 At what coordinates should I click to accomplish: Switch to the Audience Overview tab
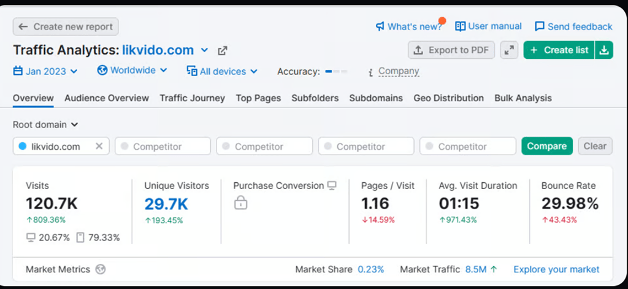[107, 98]
